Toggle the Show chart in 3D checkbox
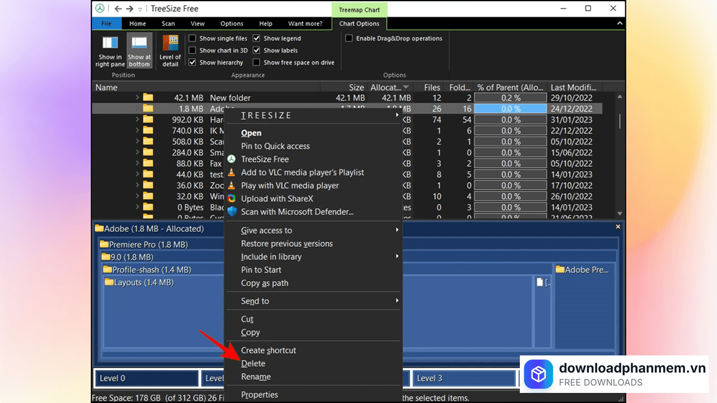The image size is (717, 403). (x=193, y=50)
